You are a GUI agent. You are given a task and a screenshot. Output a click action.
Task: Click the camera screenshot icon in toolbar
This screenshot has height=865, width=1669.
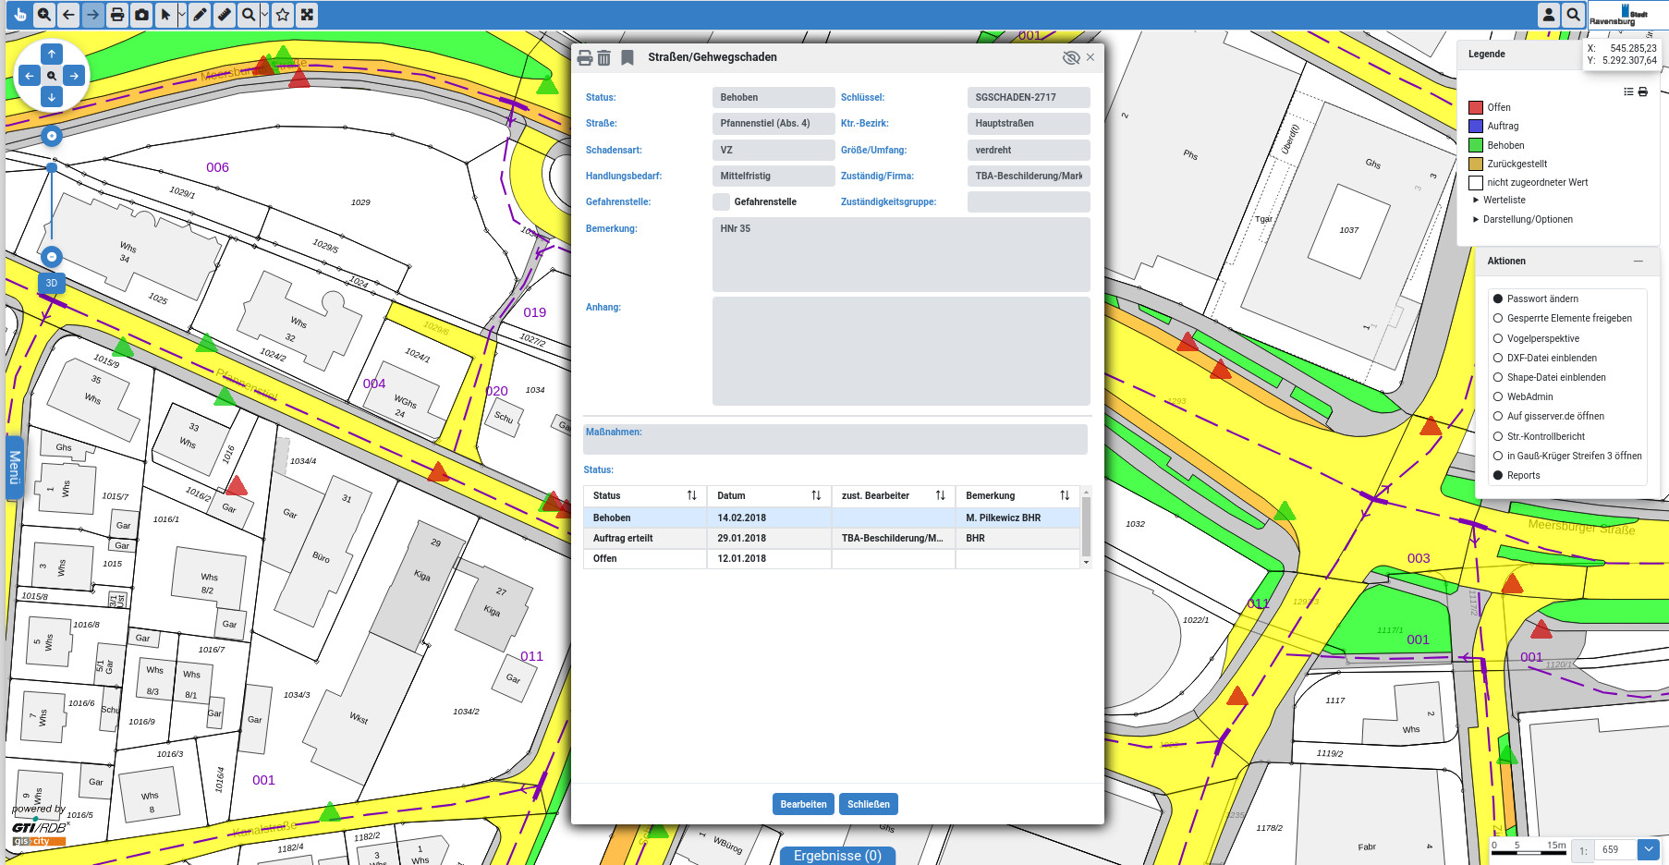click(x=141, y=15)
